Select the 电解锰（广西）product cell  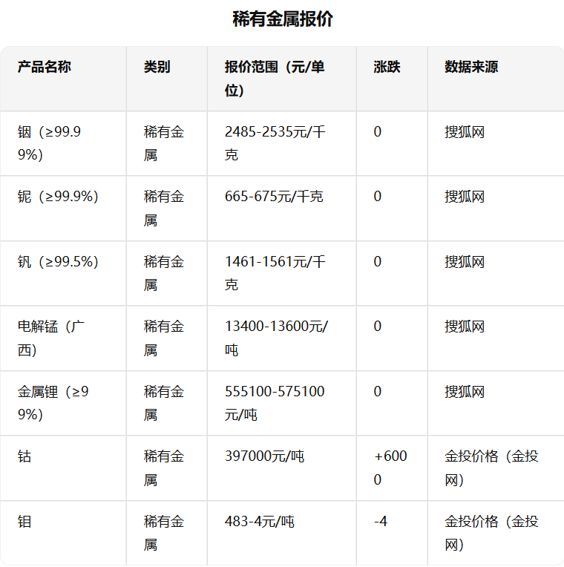click(51, 338)
